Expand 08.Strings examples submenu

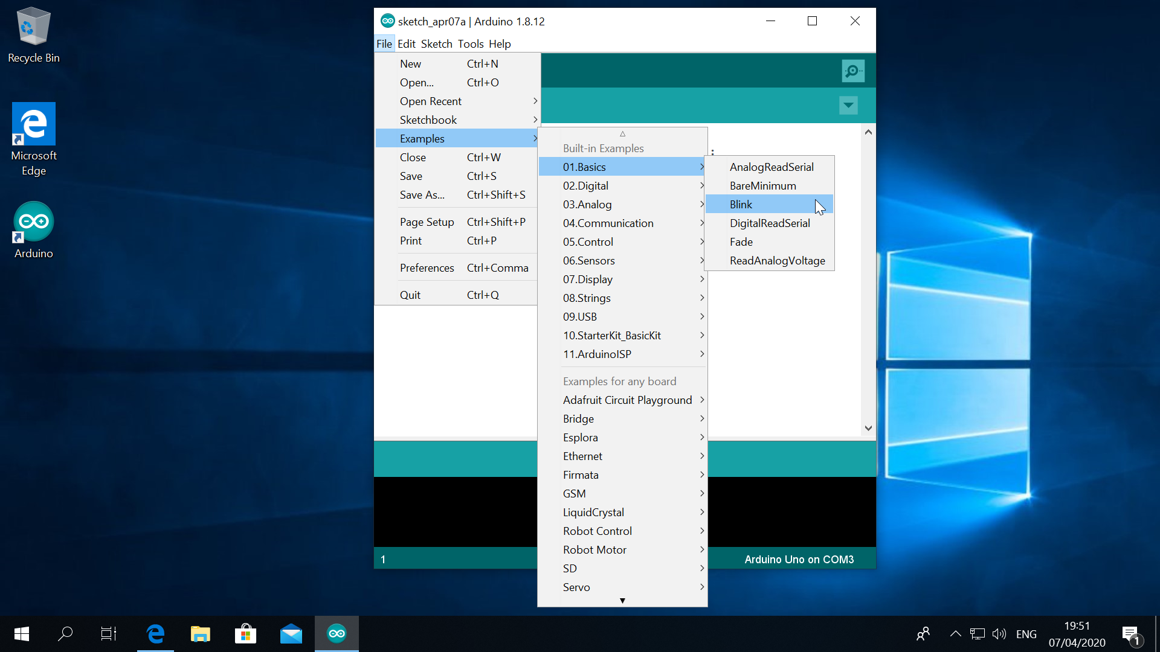click(x=622, y=298)
